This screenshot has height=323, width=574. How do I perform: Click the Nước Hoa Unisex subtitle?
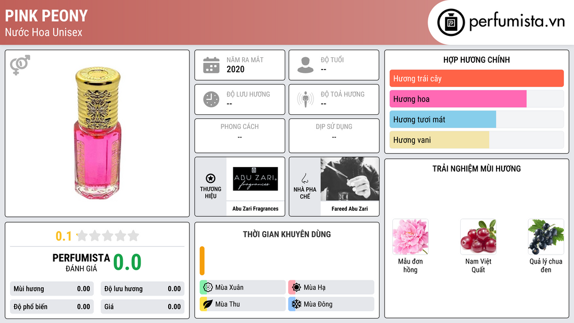pos(44,32)
